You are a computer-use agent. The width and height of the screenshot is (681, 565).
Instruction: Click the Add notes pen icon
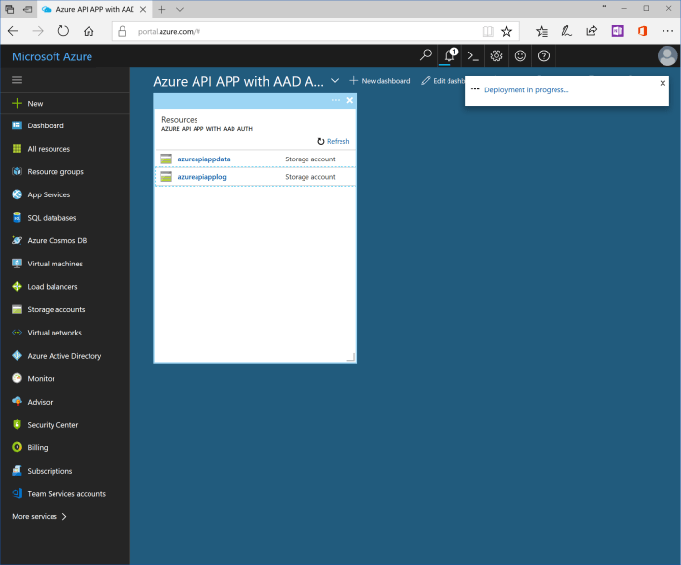coord(566,31)
